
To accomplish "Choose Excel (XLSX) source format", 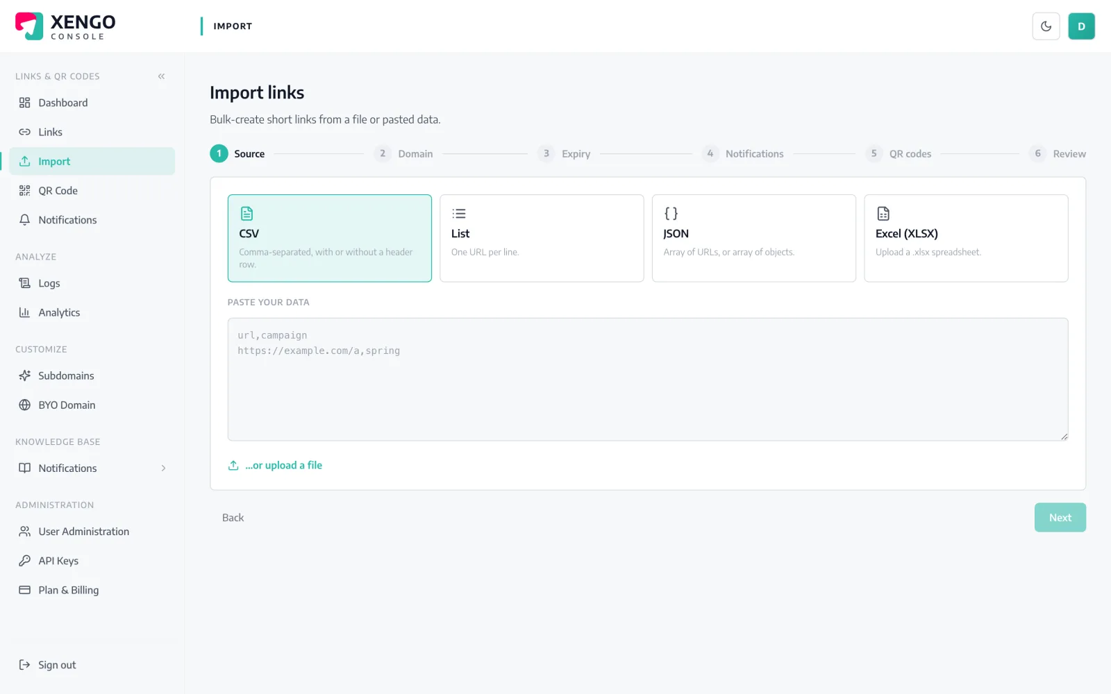I will 966,238.
